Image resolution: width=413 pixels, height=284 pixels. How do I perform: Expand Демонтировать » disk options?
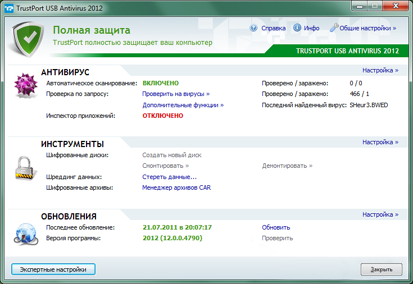click(x=287, y=166)
